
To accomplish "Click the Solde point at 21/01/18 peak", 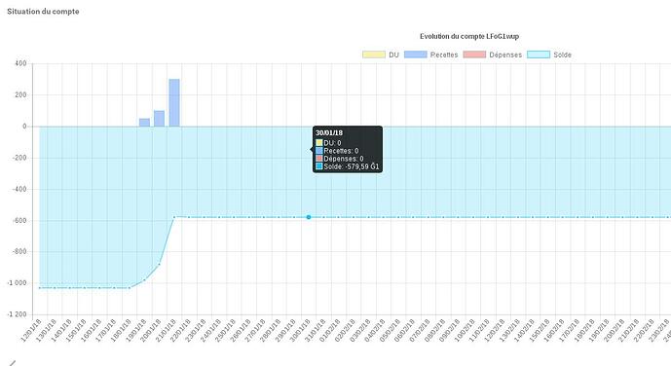I will tap(174, 217).
